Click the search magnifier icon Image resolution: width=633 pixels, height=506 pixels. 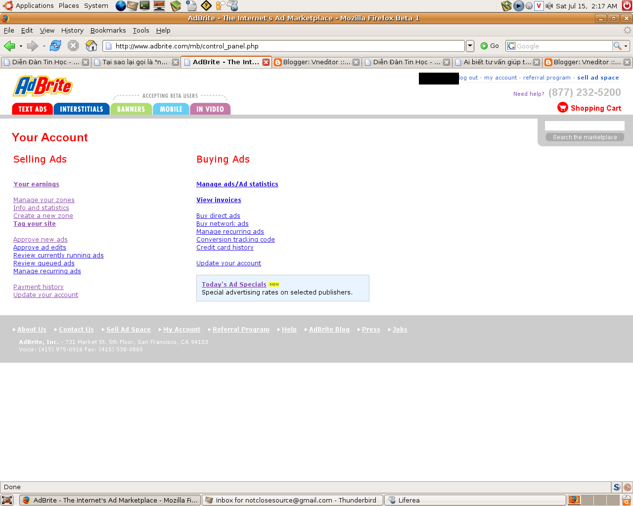617,46
